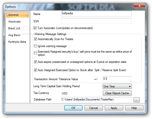Image resolution: width=152 pixels, height=119 pixels.
Task: Focus the empty SSN field
Action: pos(96,21)
